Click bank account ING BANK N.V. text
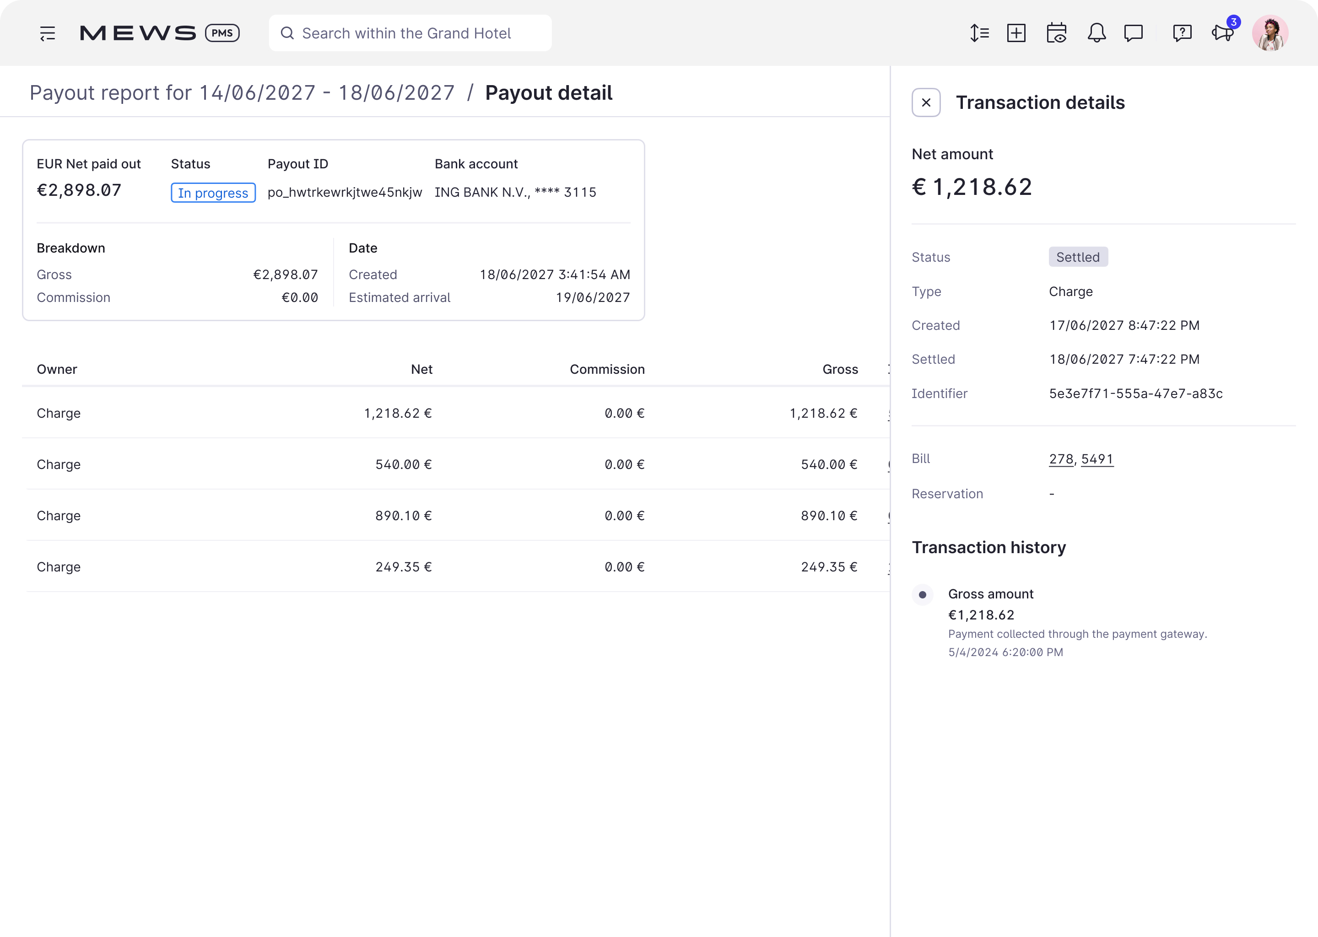The height and width of the screenshot is (937, 1318). (x=515, y=192)
